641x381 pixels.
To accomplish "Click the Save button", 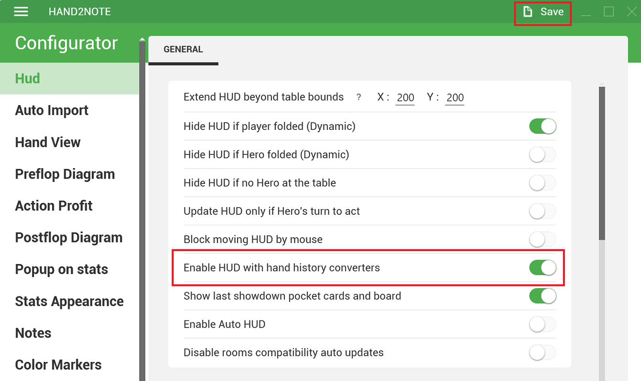I will (x=543, y=12).
